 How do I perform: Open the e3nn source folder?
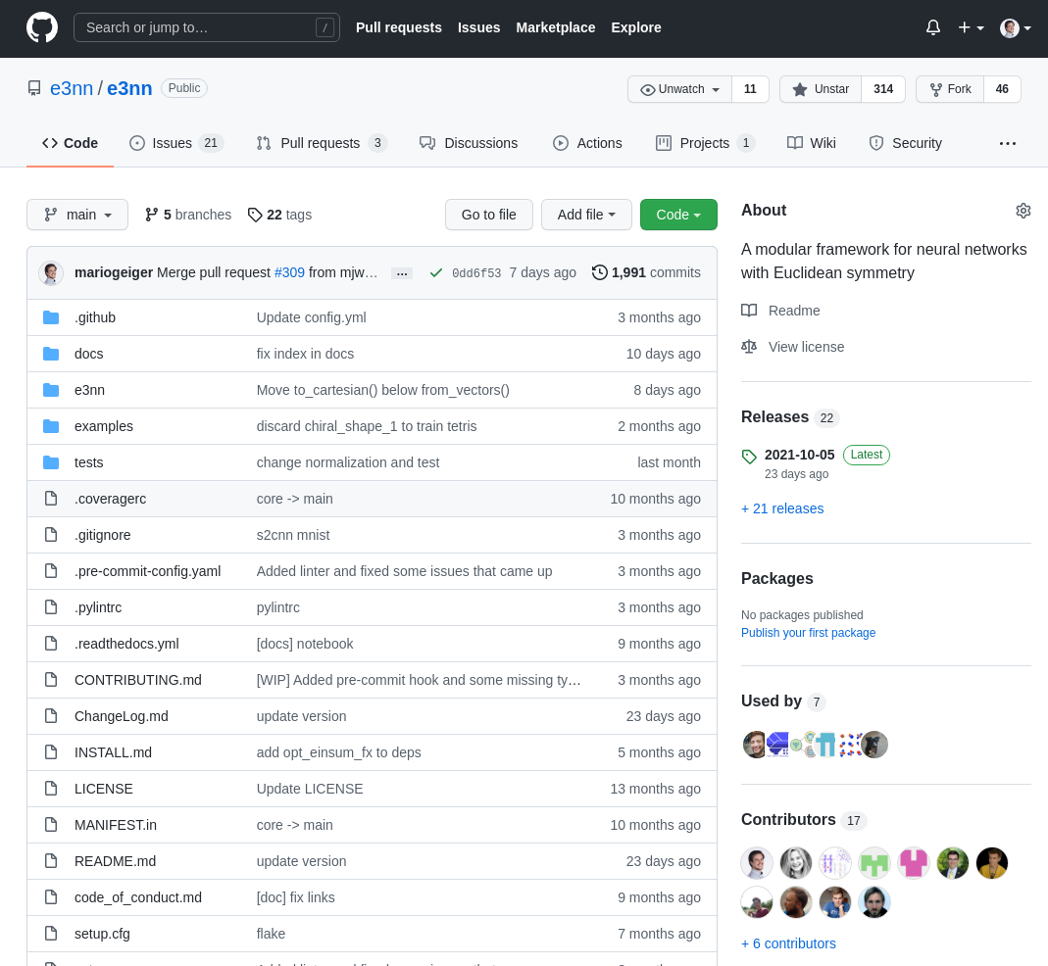(89, 390)
